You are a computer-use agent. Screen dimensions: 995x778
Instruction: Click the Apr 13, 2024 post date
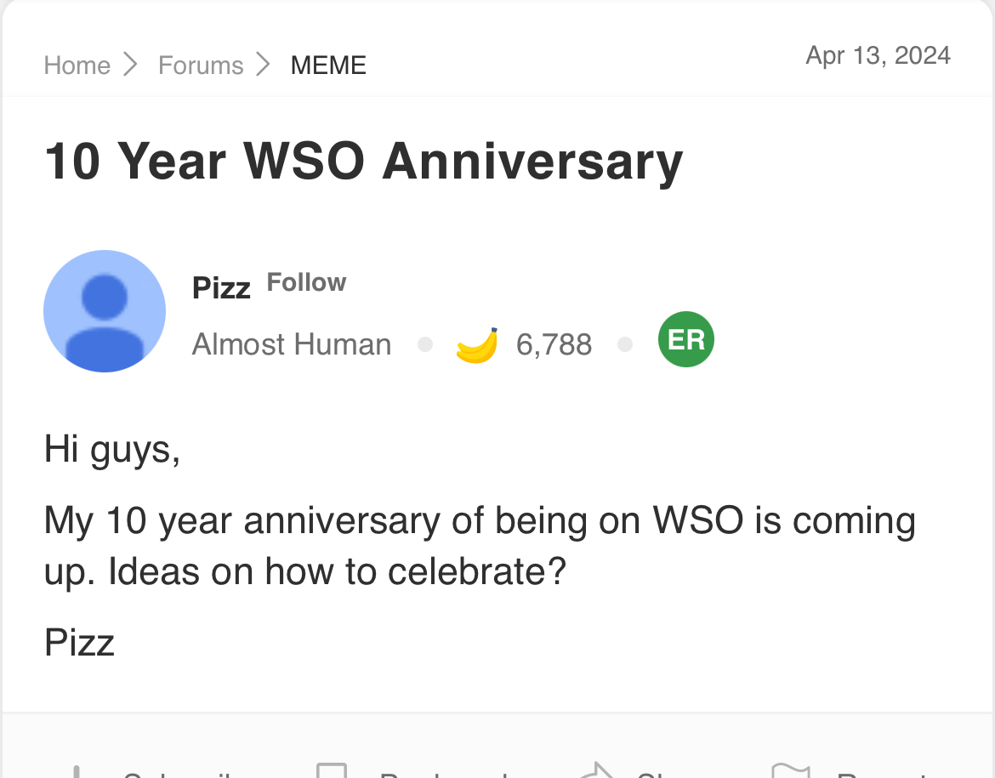click(x=878, y=56)
